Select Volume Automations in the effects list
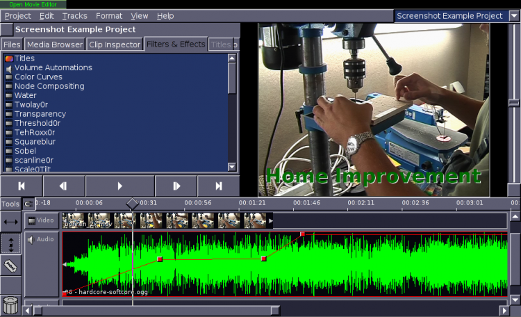Viewport: 521px width, 317px height. (53, 68)
